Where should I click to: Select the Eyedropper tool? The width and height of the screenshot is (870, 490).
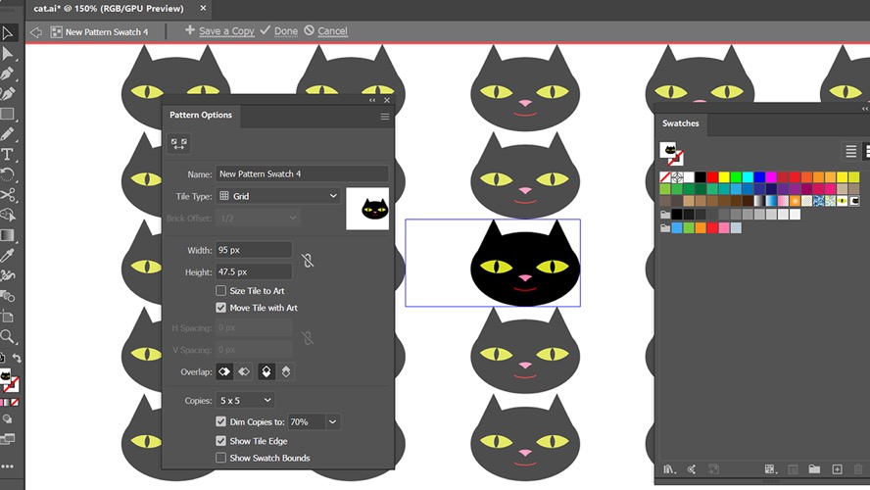(7, 255)
